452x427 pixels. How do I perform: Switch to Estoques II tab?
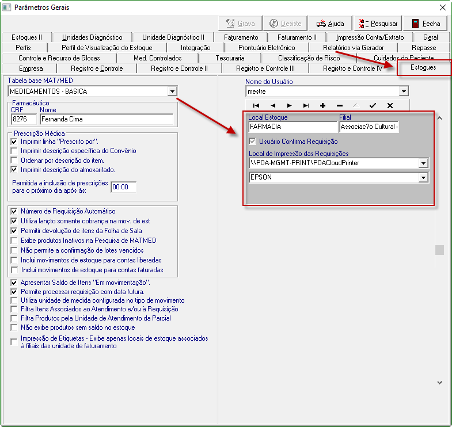(x=27, y=37)
